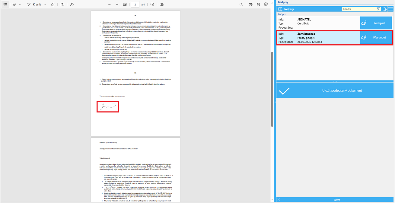The width and height of the screenshot is (395, 203).
Task: Click the page view layout icon
Action: 162,5
